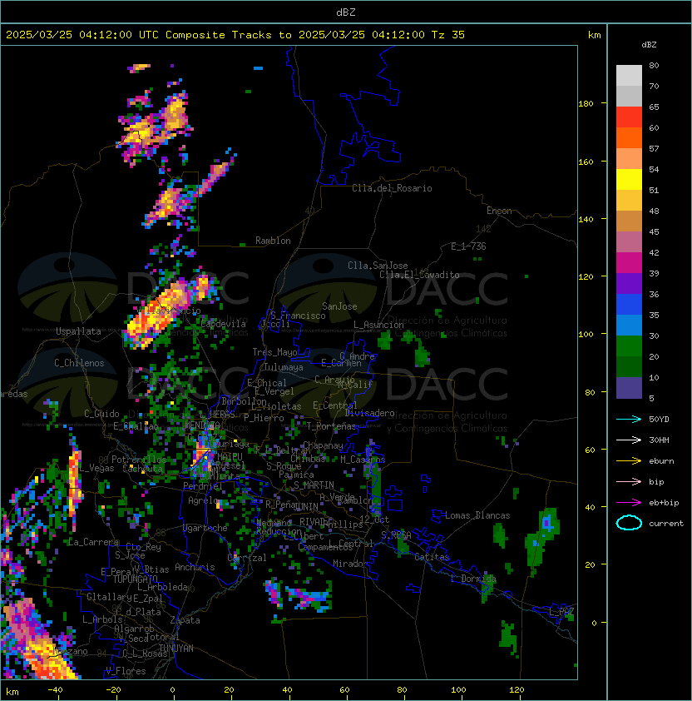The image size is (692, 701).
Task: Click the cyan 'current' ellipse legend icon
Action: (x=629, y=523)
